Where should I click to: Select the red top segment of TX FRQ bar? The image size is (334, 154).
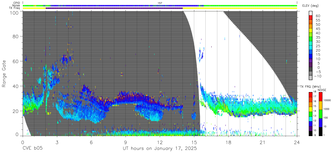click(311, 95)
